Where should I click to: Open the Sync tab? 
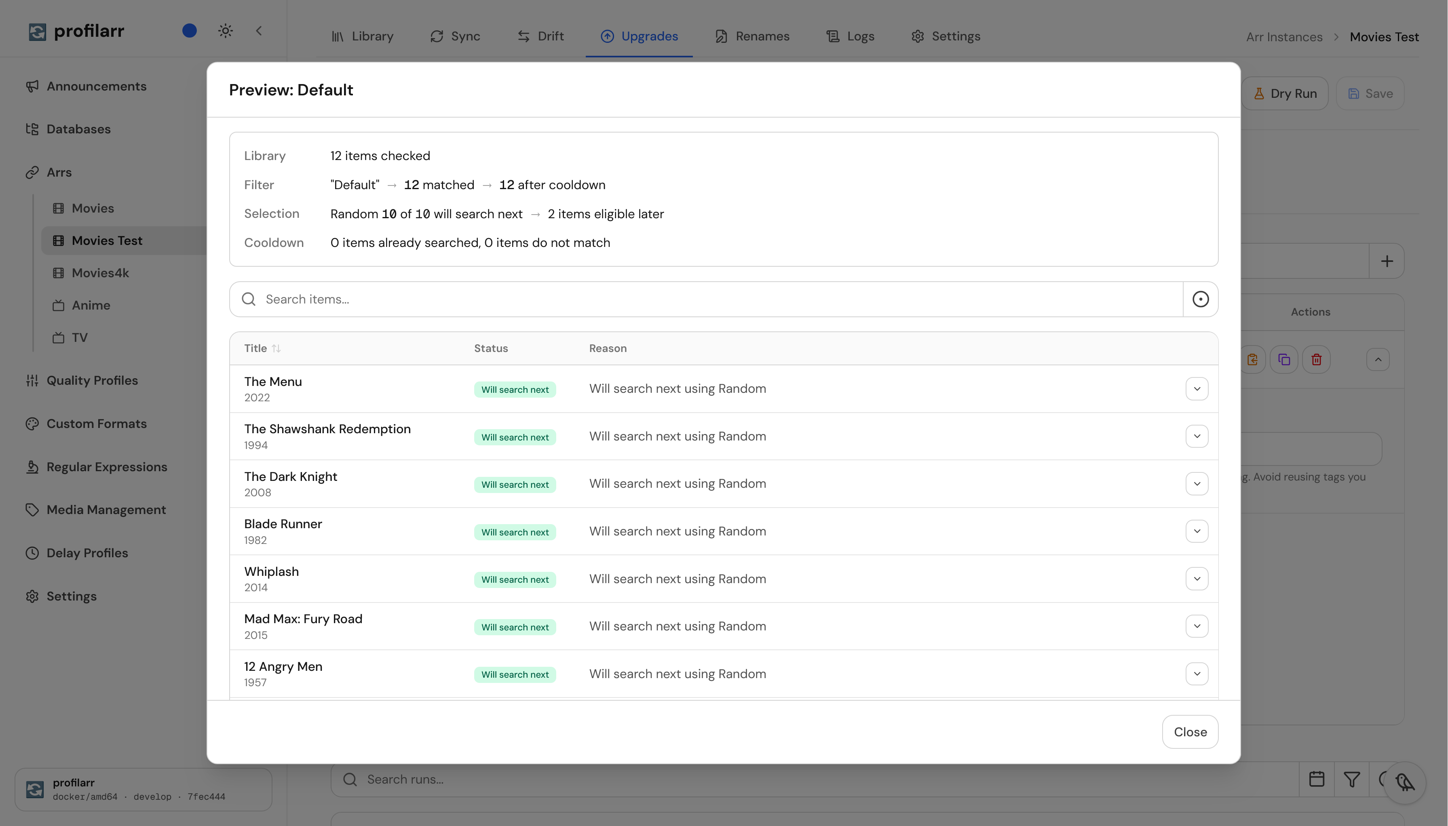[455, 36]
